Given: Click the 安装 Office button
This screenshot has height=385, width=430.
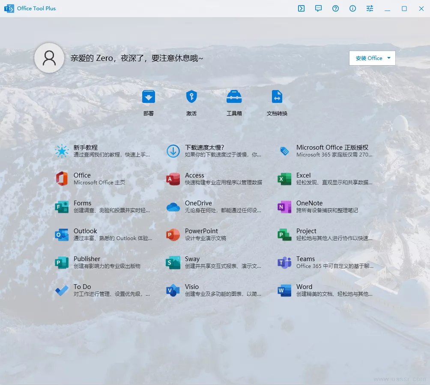Looking at the screenshot, I should [x=372, y=58].
